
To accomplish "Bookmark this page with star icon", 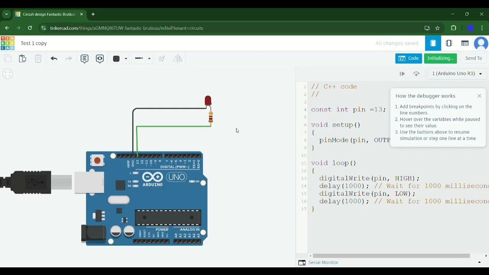I will coord(437,28).
